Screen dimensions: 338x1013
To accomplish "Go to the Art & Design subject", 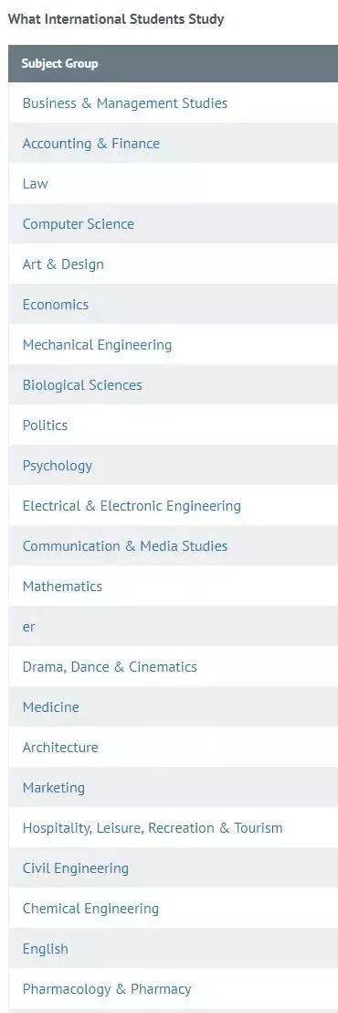I will click(62, 264).
